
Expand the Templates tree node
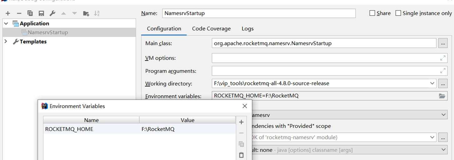pyautogui.click(x=6, y=42)
